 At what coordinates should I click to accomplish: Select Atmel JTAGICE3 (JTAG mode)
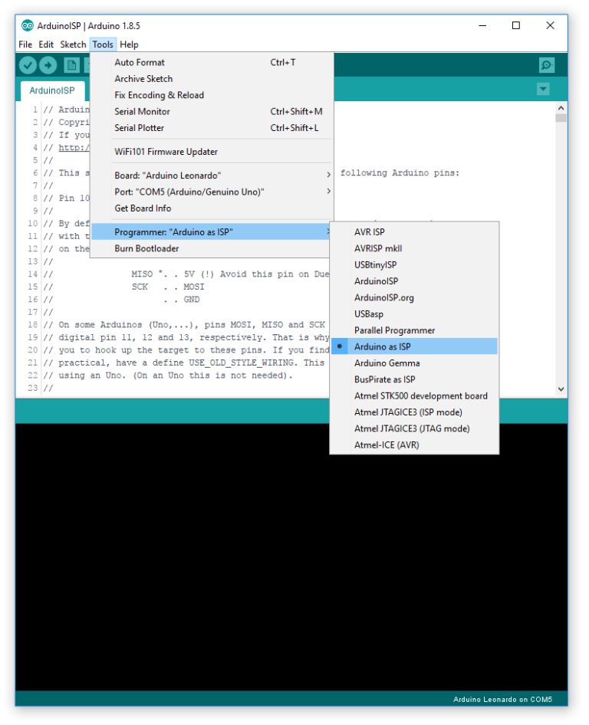[x=415, y=428]
